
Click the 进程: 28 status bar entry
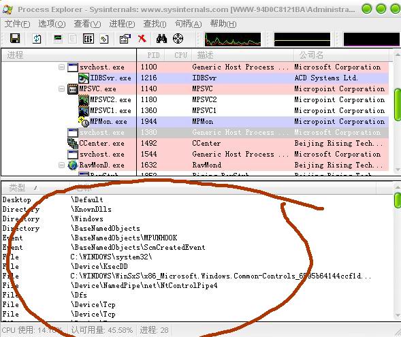[x=154, y=330]
